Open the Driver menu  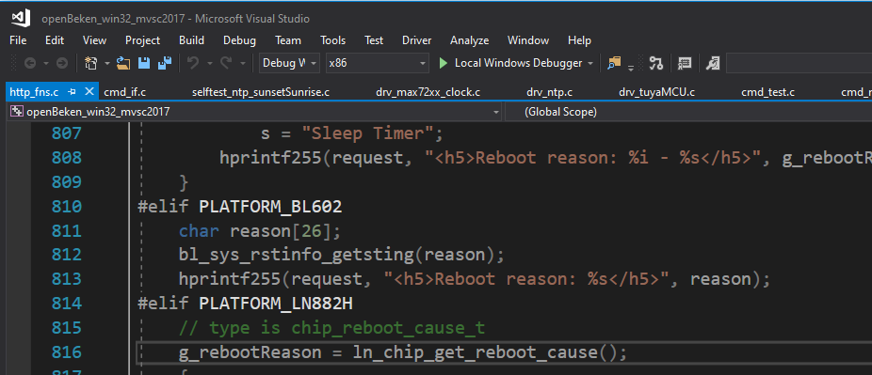416,40
